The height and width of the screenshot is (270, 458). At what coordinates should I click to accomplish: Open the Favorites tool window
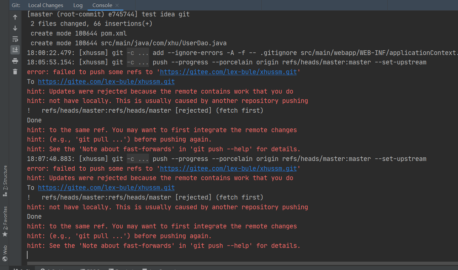5,221
